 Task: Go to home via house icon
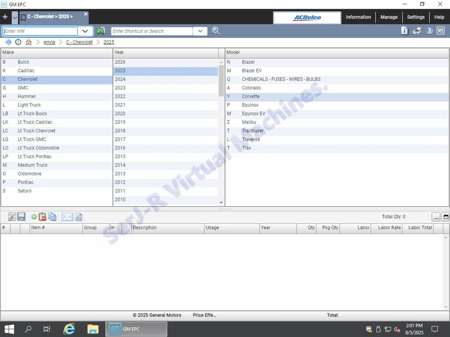pos(28,42)
